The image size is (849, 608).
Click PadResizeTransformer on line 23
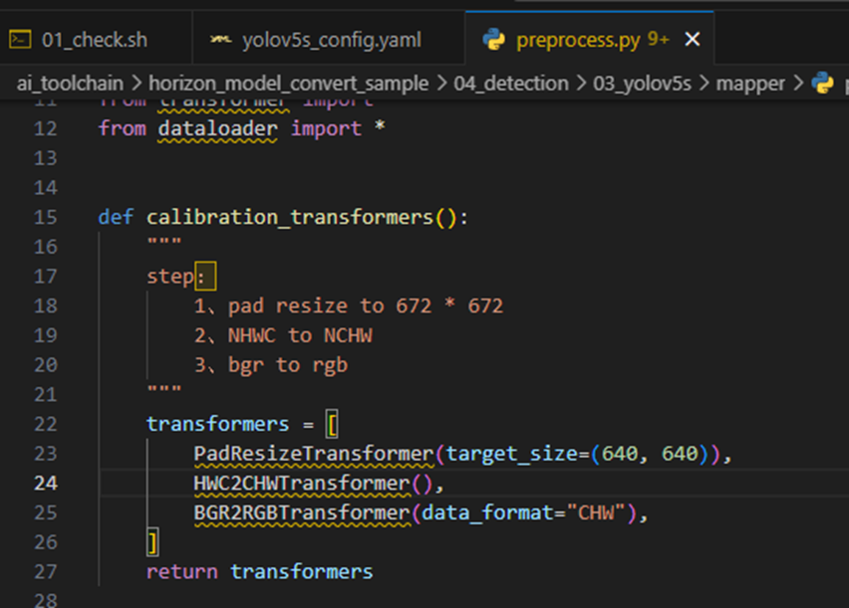[x=314, y=455]
